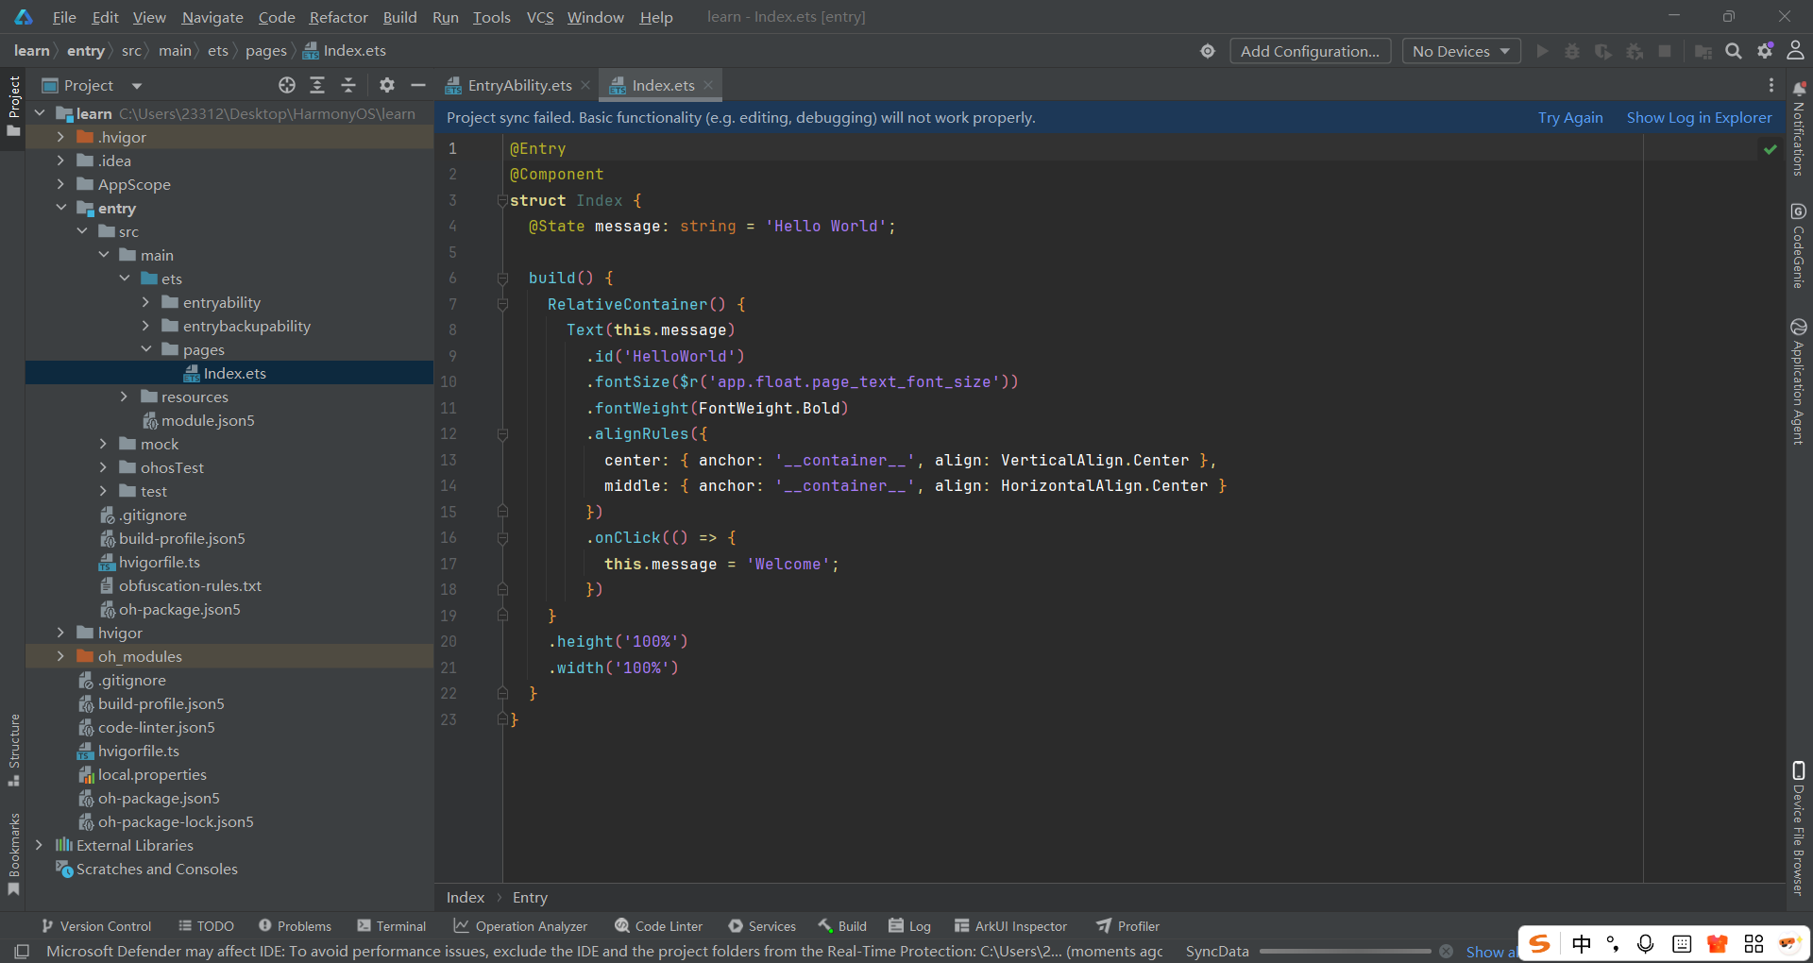The height and width of the screenshot is (963, 1813).
Task: Open the Code Linter tool window
Action: (659, 926)
